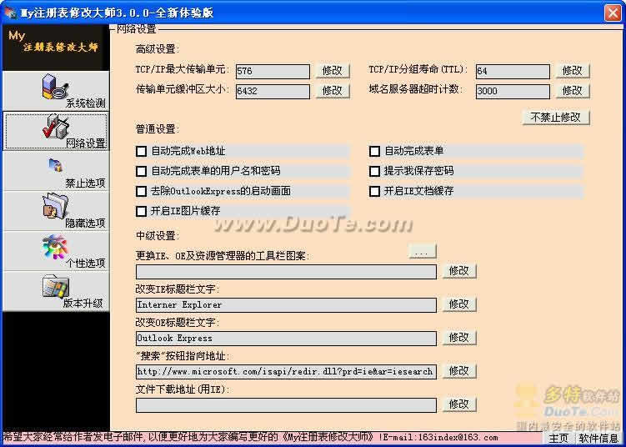The height and width of the screenshot is (447, 626).
Task: Open the 主页 homepage button
Action: (x=559, y=438)
